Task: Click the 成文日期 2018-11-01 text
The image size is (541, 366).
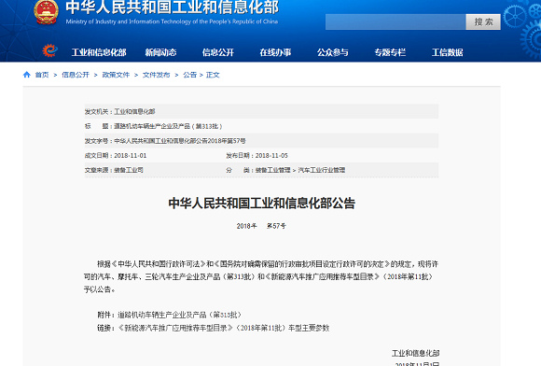Action: (116, 156)
